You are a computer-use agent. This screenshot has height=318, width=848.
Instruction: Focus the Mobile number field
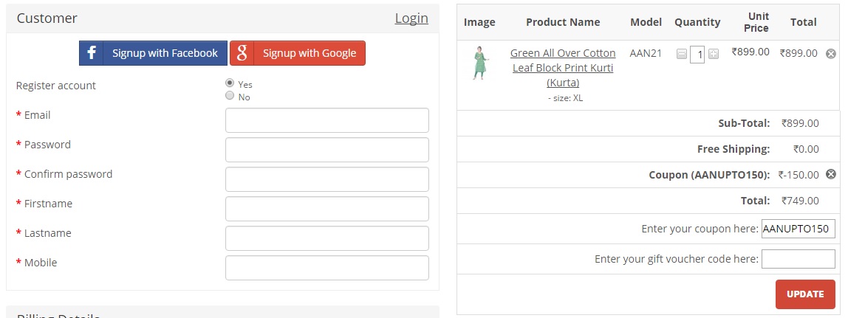pyautogui.click(x=326, y=268)
